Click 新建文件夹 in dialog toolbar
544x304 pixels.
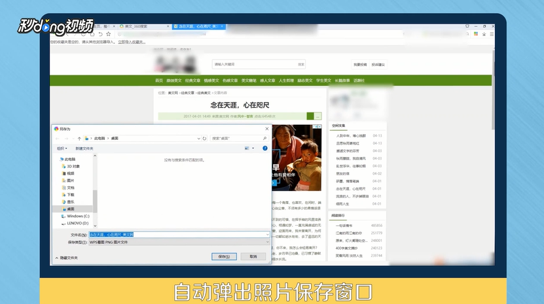click(x=84, y=148)
